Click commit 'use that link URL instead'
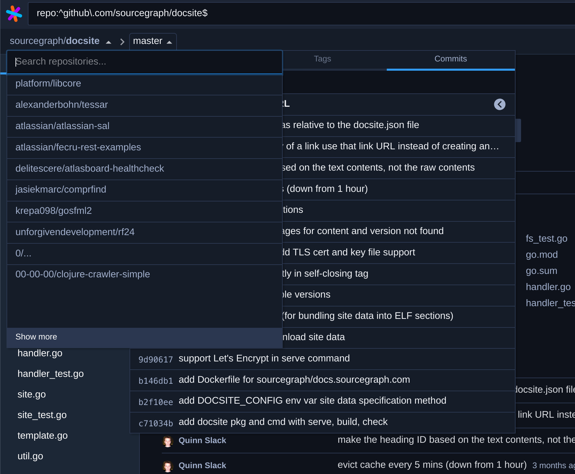Image resolution: width=575 pixels, height=474 pixels. 398,147
